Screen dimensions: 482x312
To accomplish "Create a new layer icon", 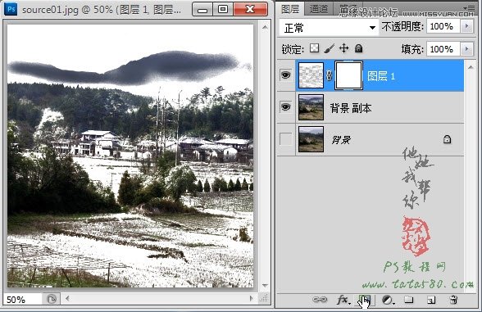I will pos(431,300).
